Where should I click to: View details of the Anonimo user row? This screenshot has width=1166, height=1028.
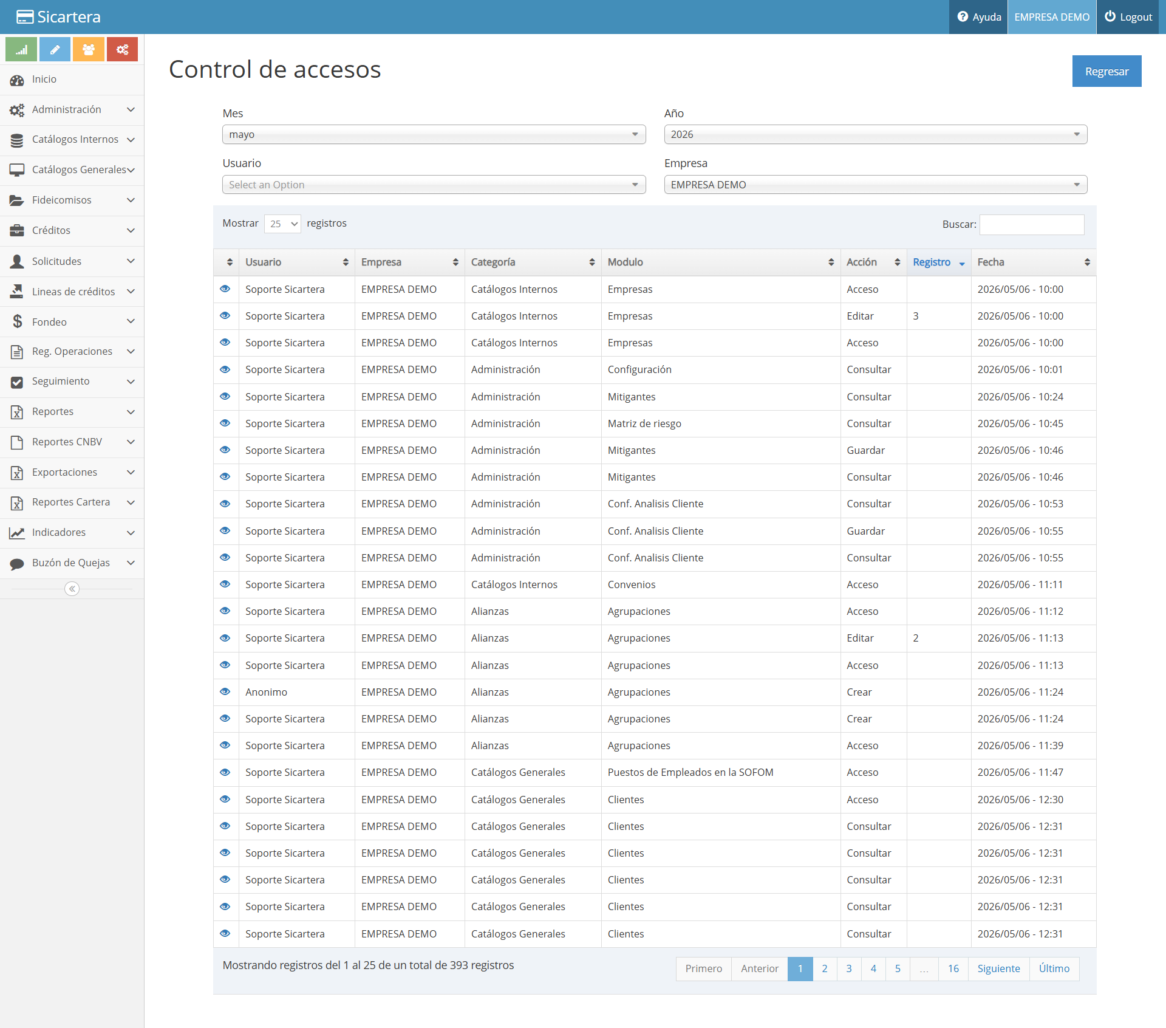coord(225,691)
